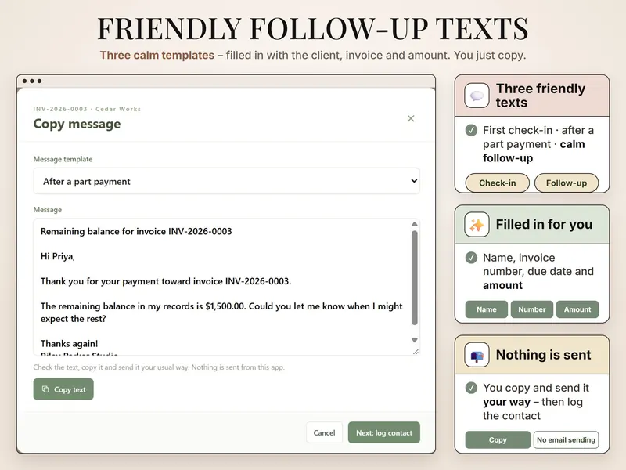Click the Copy message heading
Screen dimensions: 626x470
click(77, 124)
